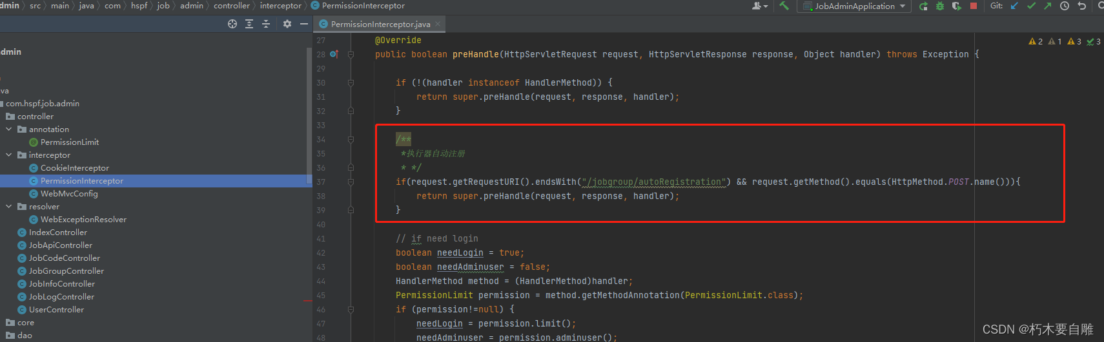Click 'controller' breadcrumb segment
1104x342 pixels.
(x=232, y=6)
